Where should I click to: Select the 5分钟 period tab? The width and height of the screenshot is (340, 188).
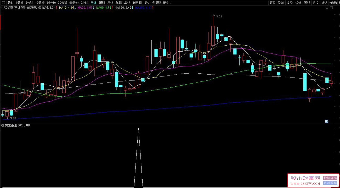tap(29, 3)
